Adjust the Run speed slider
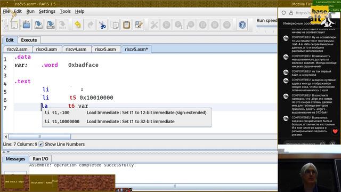Screen dimensions: 341x192 (266, 26)
